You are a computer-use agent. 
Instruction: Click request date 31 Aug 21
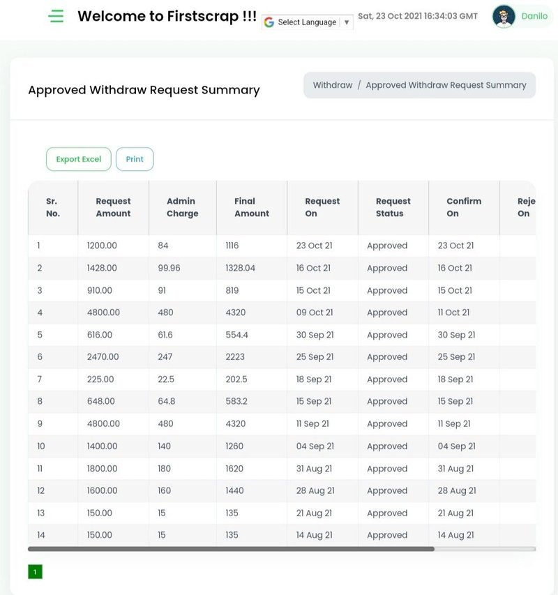(314, 468)
